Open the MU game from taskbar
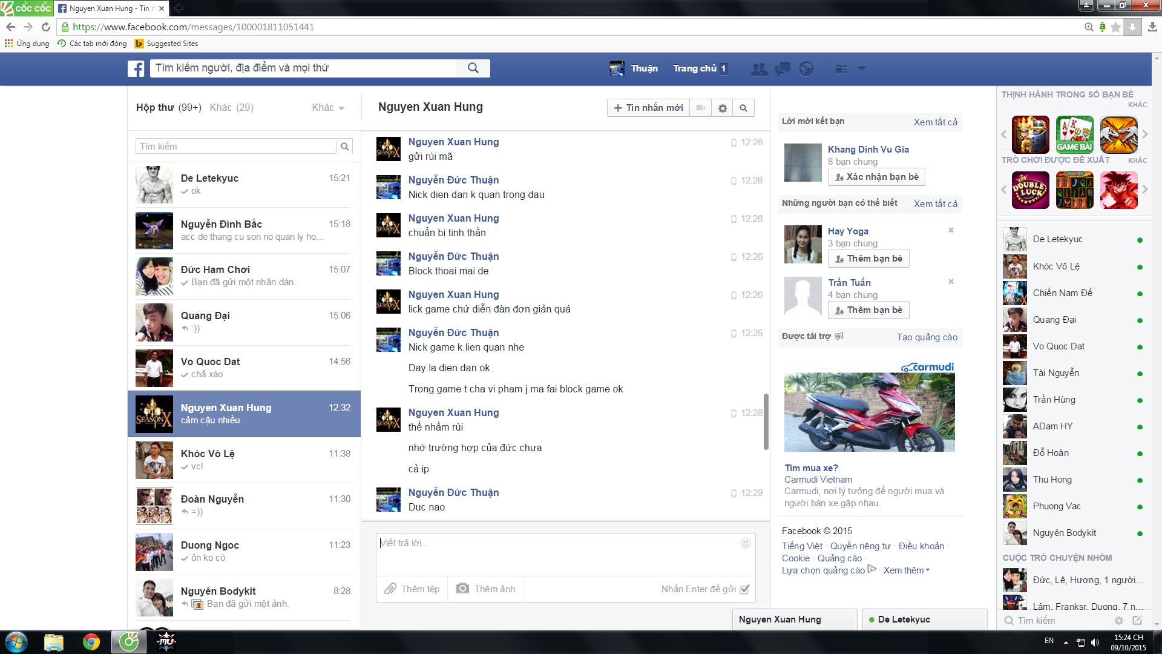The image size is (1162, 654). point(166,642)
